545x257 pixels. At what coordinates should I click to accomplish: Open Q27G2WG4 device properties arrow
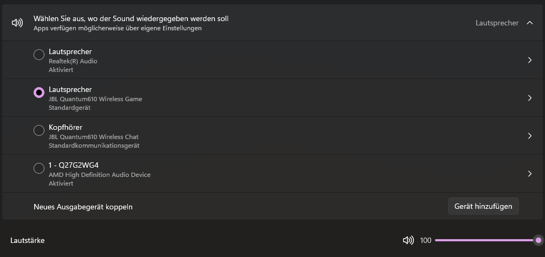(530, 174)
